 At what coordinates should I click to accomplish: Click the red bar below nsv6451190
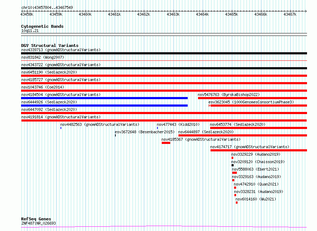(164, 76)
